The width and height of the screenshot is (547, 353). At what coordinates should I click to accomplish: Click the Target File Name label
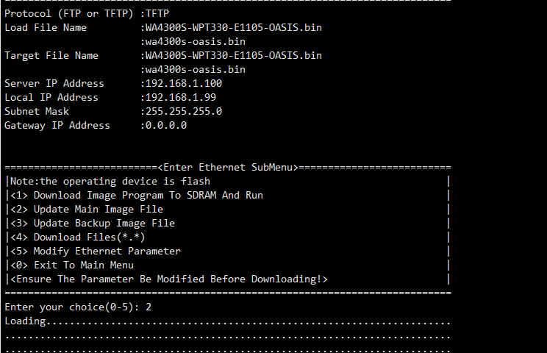[51, 55]
